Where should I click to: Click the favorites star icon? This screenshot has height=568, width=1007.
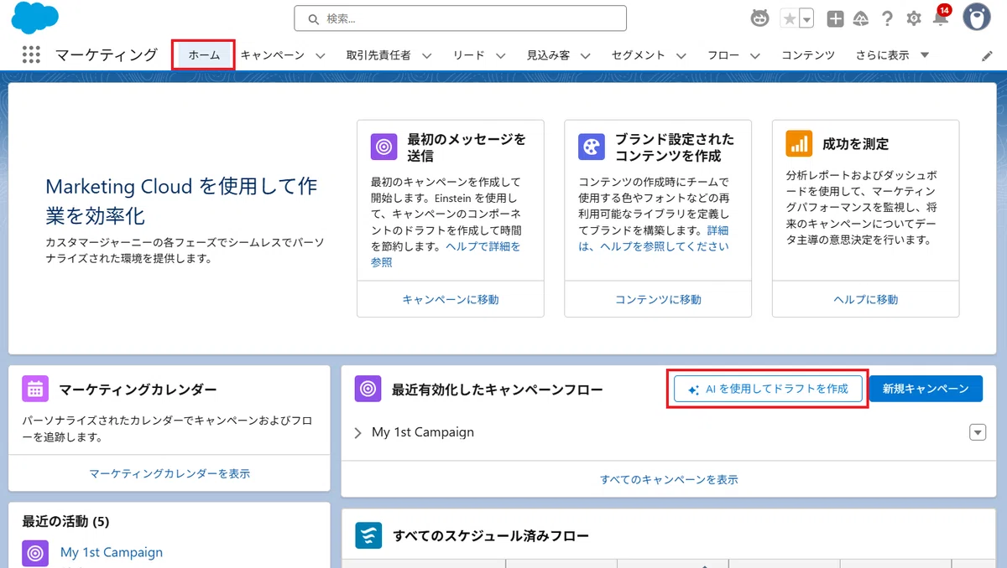[x=789, y=18]
